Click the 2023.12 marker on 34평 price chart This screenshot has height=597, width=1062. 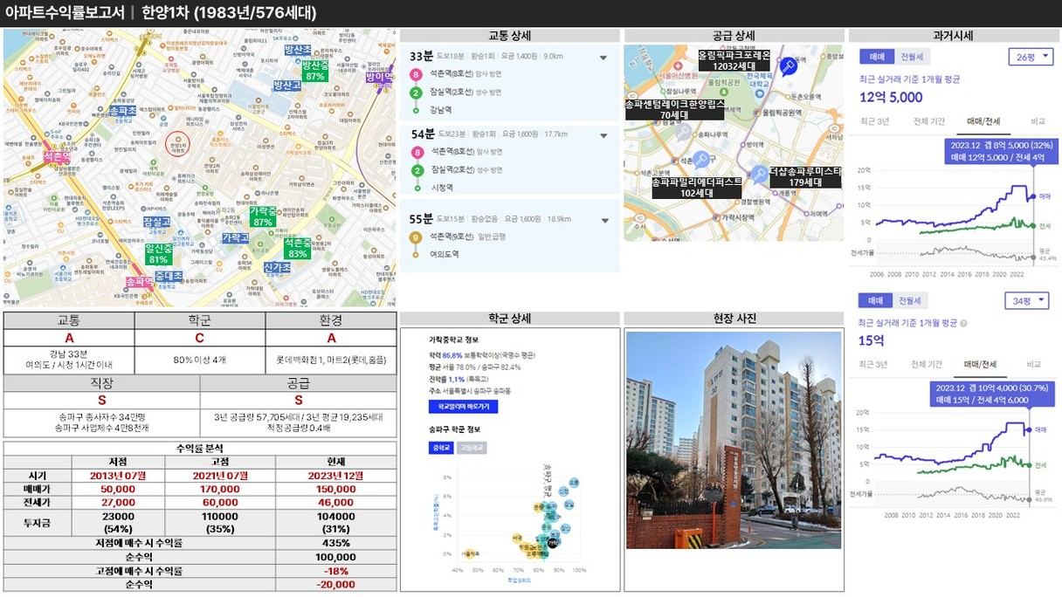point(1029,429)
